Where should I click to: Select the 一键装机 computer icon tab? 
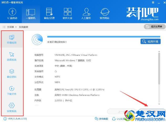[x=31, y=14]
